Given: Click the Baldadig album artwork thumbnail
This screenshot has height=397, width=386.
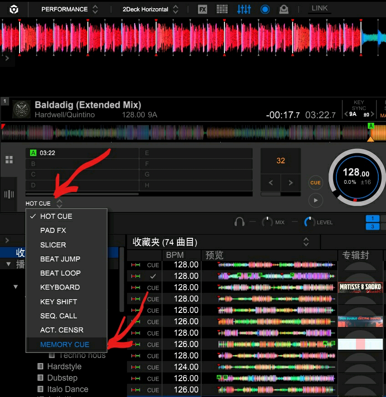Looking at the screenshot, I should coord(21,110).
